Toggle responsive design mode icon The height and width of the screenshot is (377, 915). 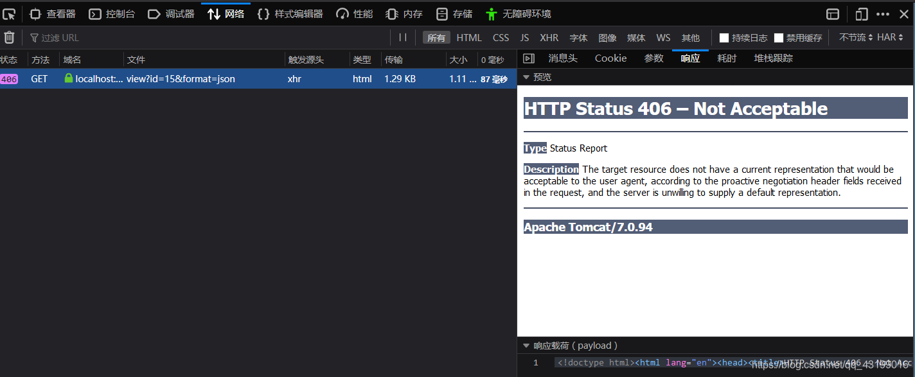pyautogui.click(x=862, y=14)
